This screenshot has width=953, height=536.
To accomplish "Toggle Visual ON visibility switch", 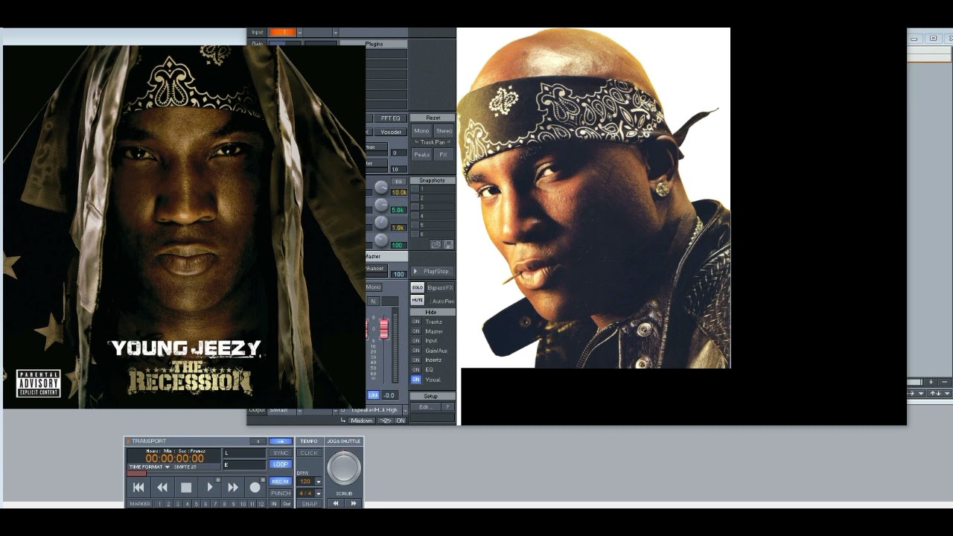I will pos(416,380).
